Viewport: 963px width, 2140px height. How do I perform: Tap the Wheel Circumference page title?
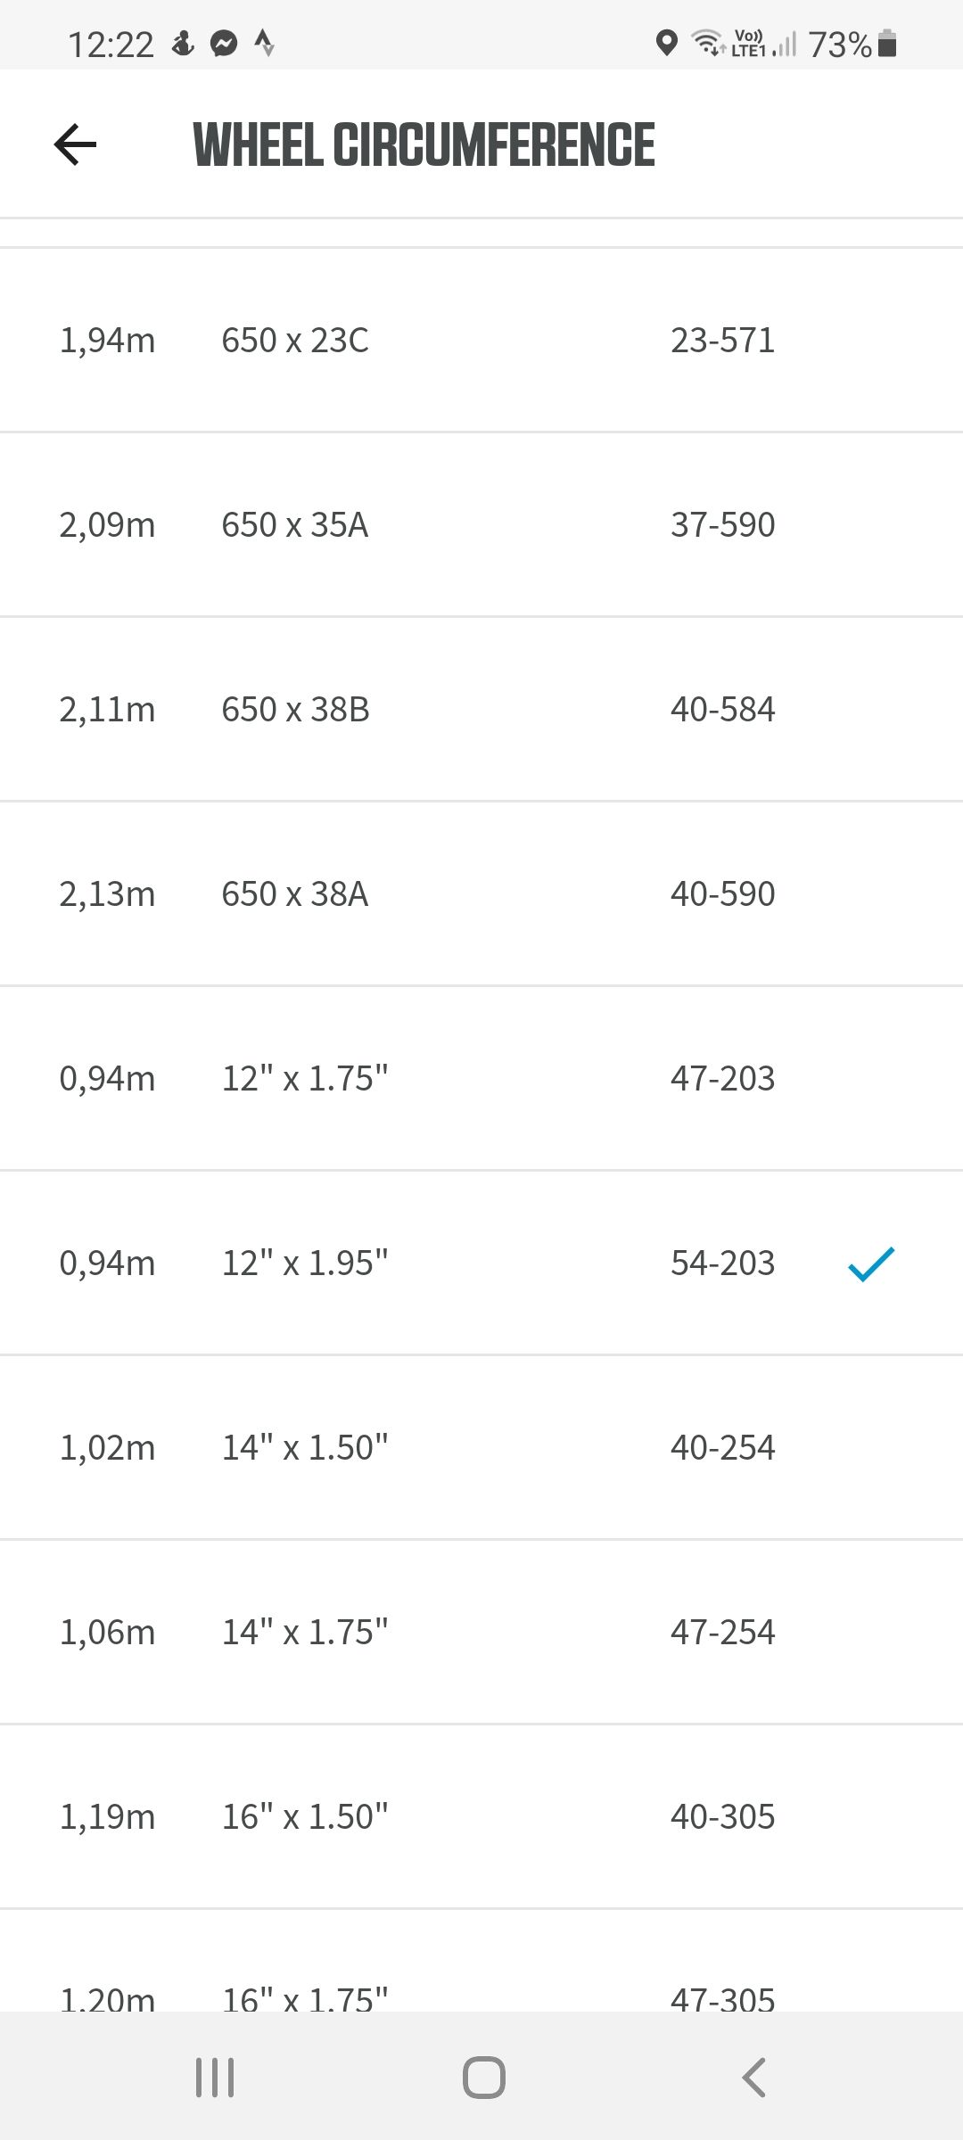[424, 145]
